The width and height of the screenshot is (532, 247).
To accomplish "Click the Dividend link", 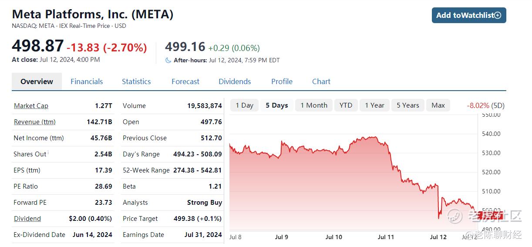I will [27, 219].
